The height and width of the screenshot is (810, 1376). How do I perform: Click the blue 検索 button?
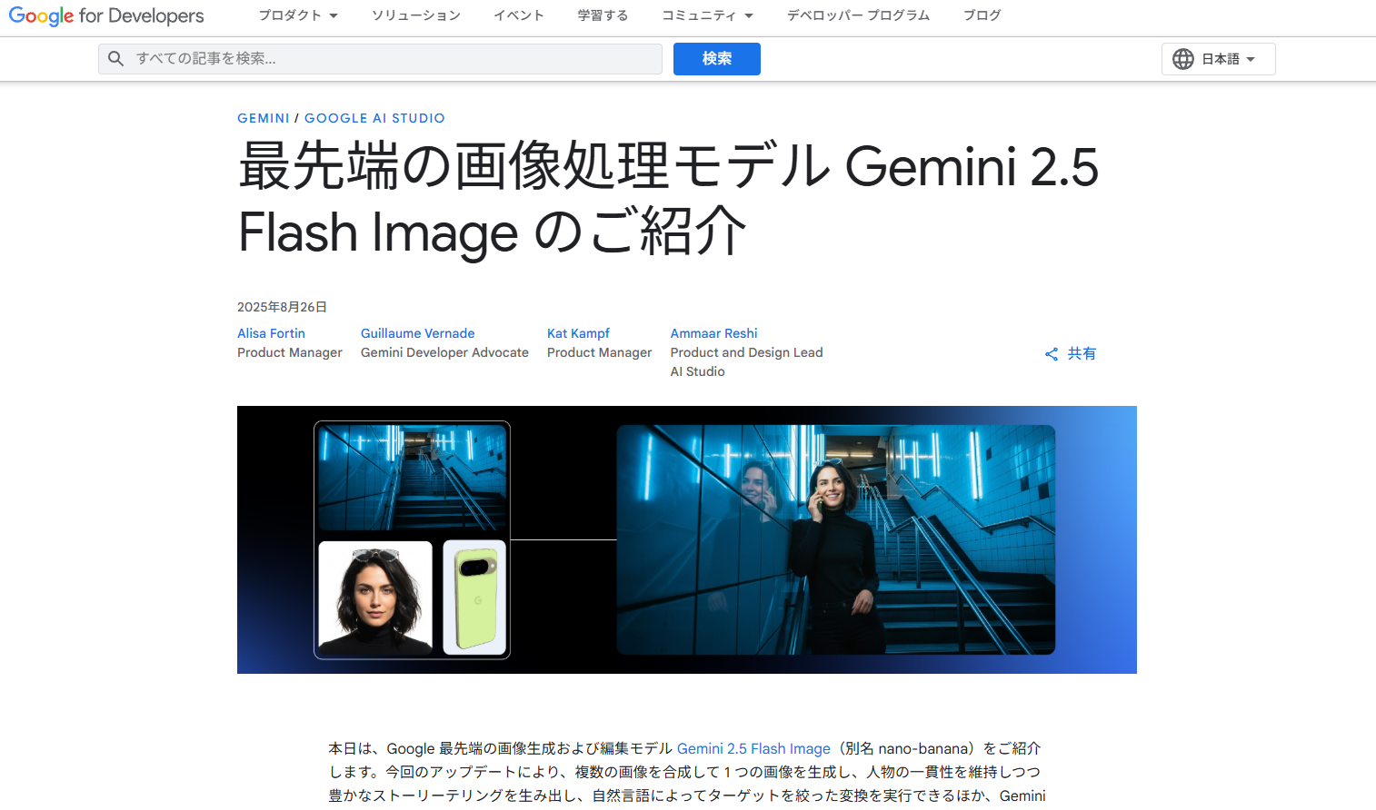pos(717,59)
